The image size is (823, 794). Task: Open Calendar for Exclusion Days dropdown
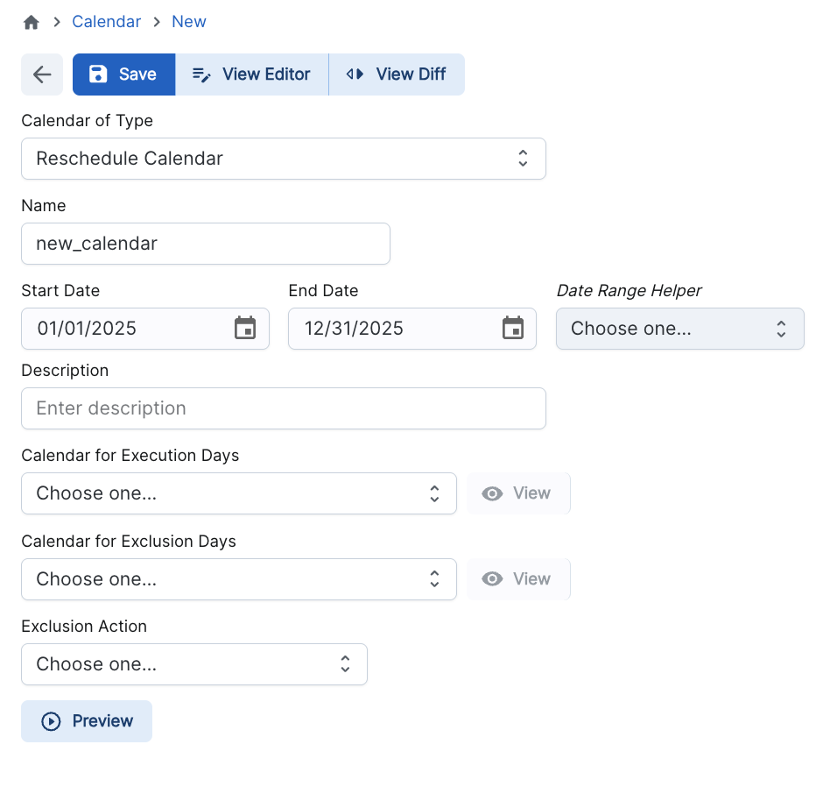coord(238,579)
